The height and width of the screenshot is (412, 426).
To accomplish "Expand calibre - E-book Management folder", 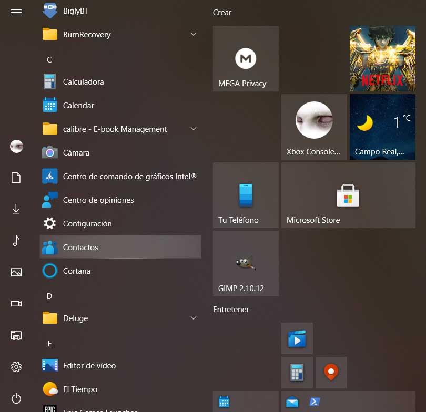I will (194, 129).
